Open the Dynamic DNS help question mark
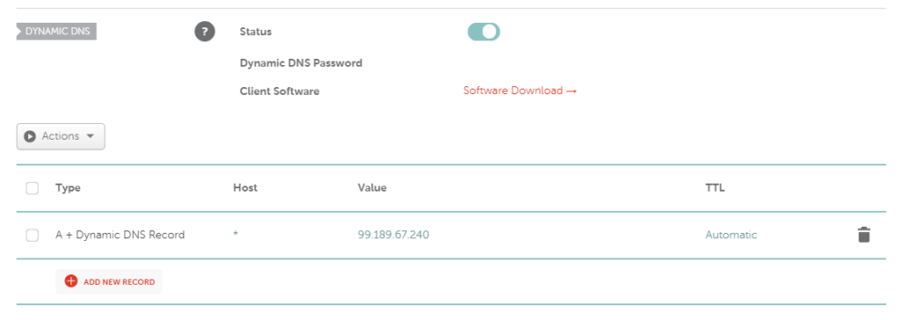This screenshot has width=901, height=320. (x=204, y=32)
